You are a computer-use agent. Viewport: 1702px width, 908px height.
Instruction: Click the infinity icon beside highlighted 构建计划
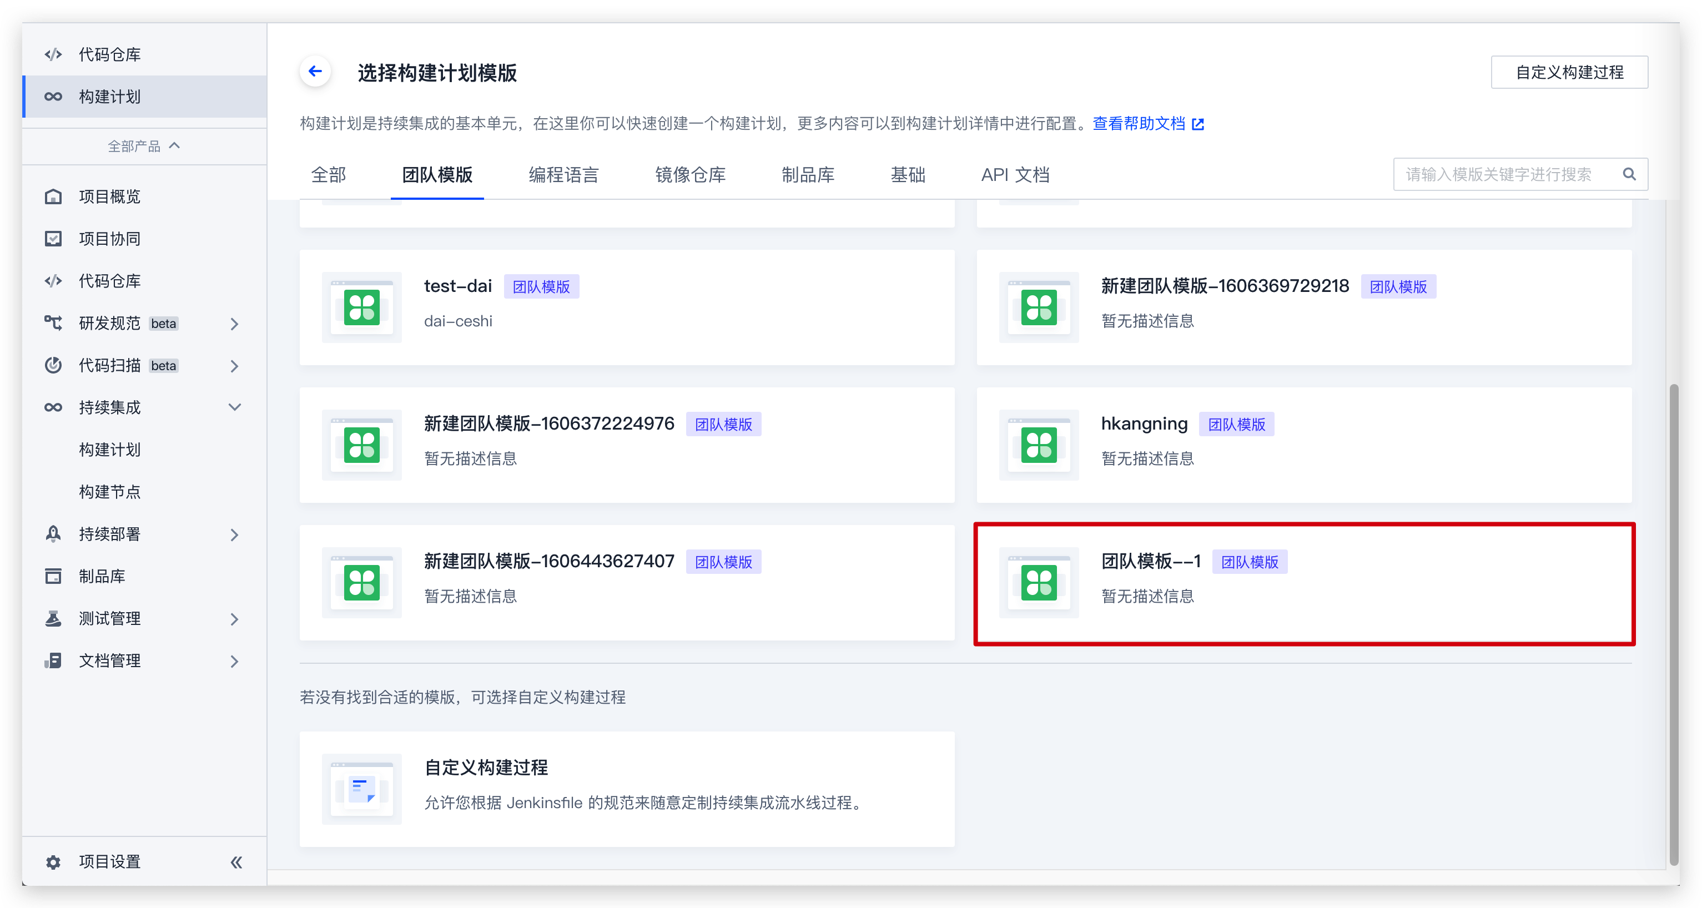click(53, 97)
